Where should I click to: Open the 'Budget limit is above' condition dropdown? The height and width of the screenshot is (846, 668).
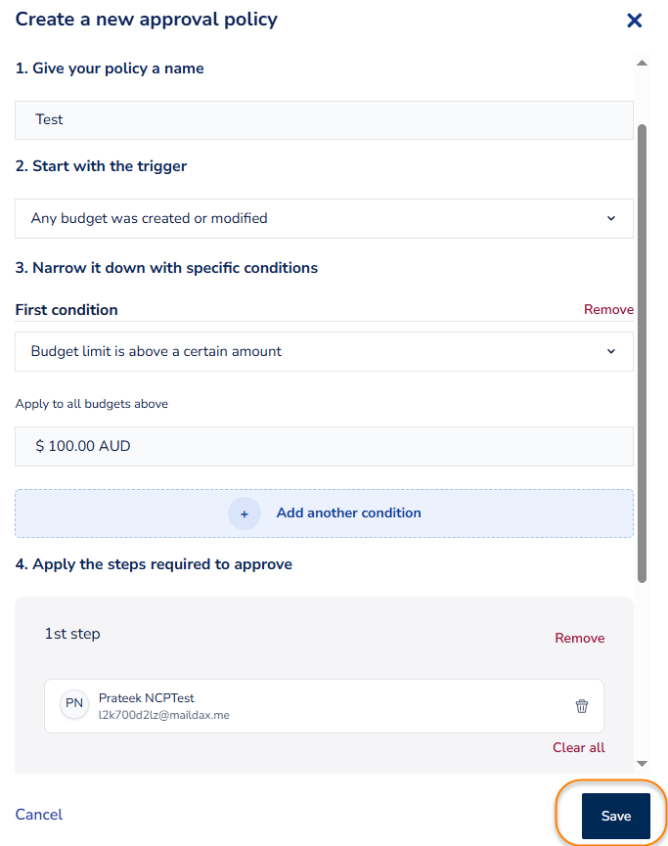click(324, 351)
